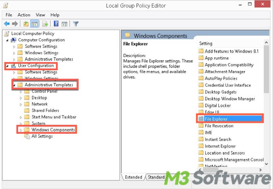Click the scroll down arrow of settings list
Image resolution: width=273 pixels, height=189 pixels.
tap(266, 164)
